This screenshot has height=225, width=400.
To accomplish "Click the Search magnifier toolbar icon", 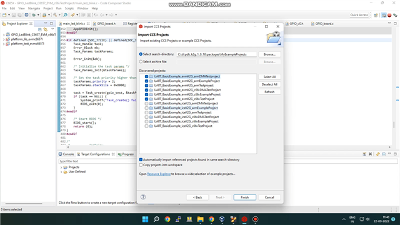I will coord(65,15).
